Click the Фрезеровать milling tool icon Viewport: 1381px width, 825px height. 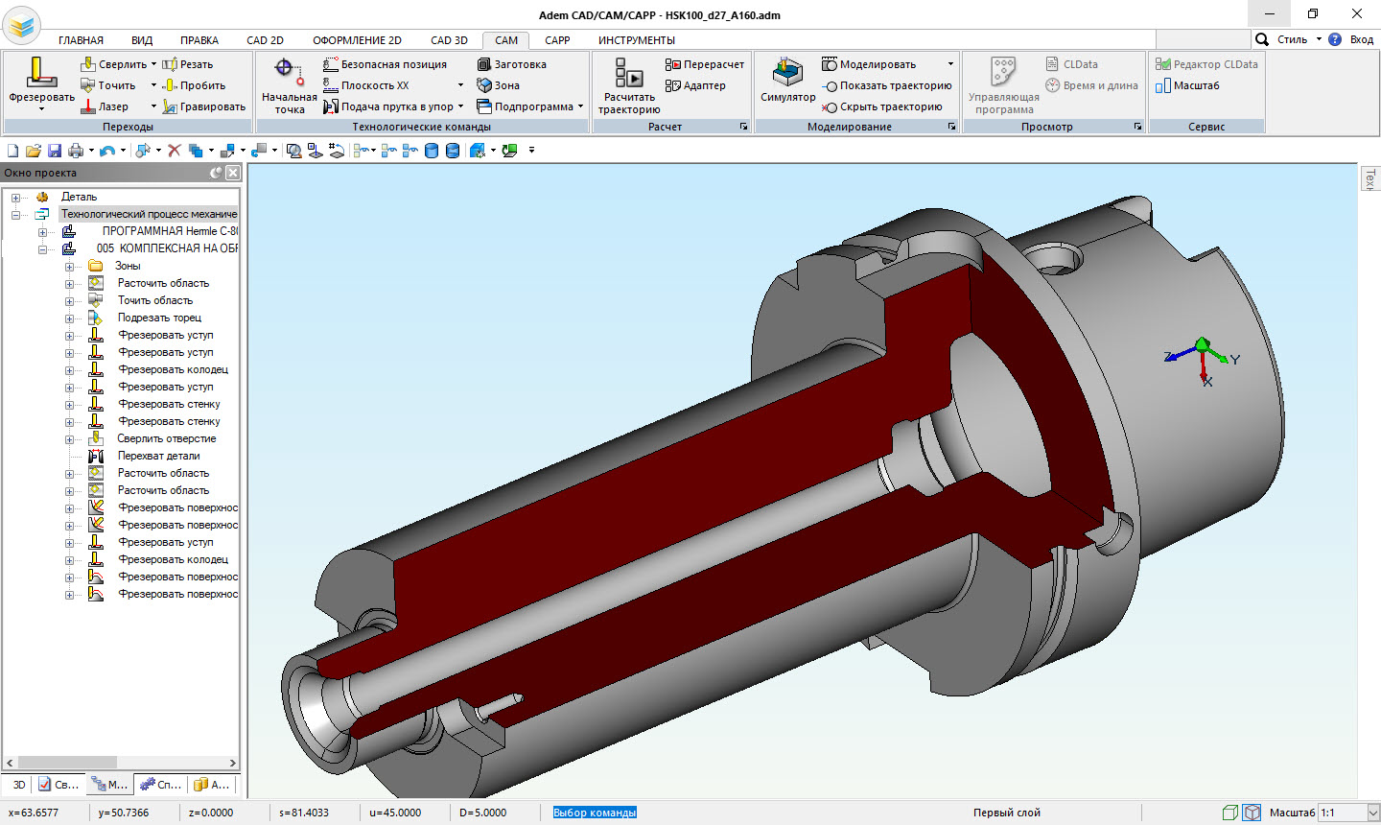click(x=40, y=73)
